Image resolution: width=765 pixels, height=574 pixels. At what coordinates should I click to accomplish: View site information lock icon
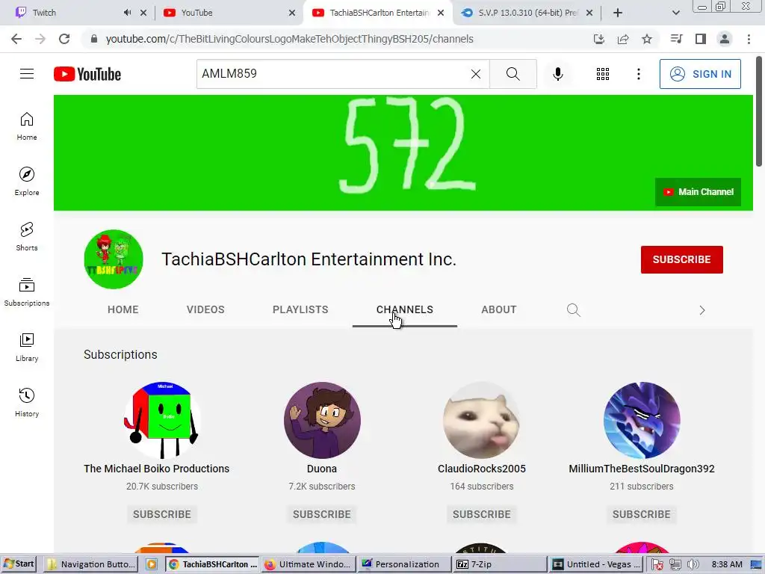tap(94, 39)
